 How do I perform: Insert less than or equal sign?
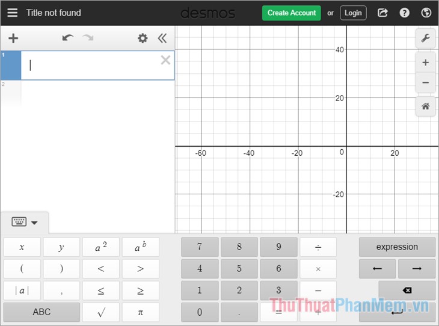[101, 291]
